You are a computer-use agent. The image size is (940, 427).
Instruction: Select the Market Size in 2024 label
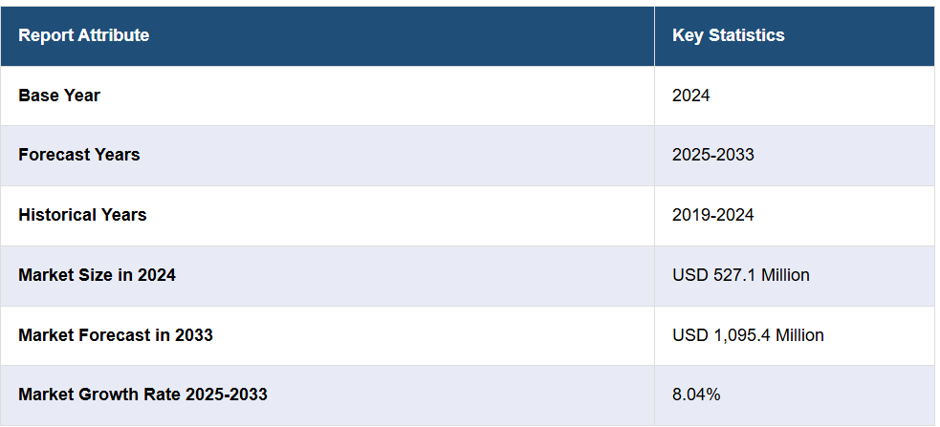pos(97,275)
